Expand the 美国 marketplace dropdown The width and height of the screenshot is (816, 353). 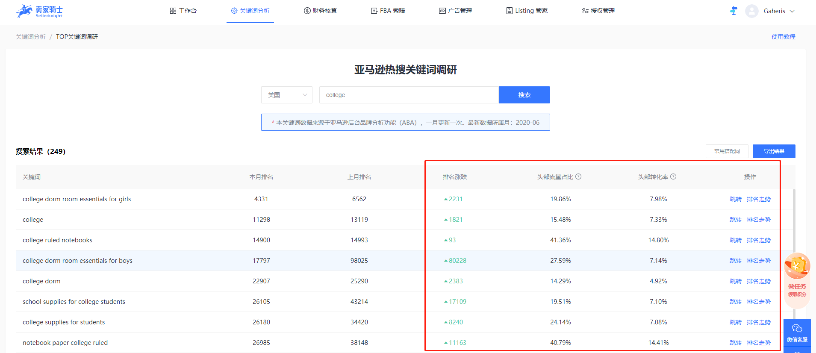point(287,95)
